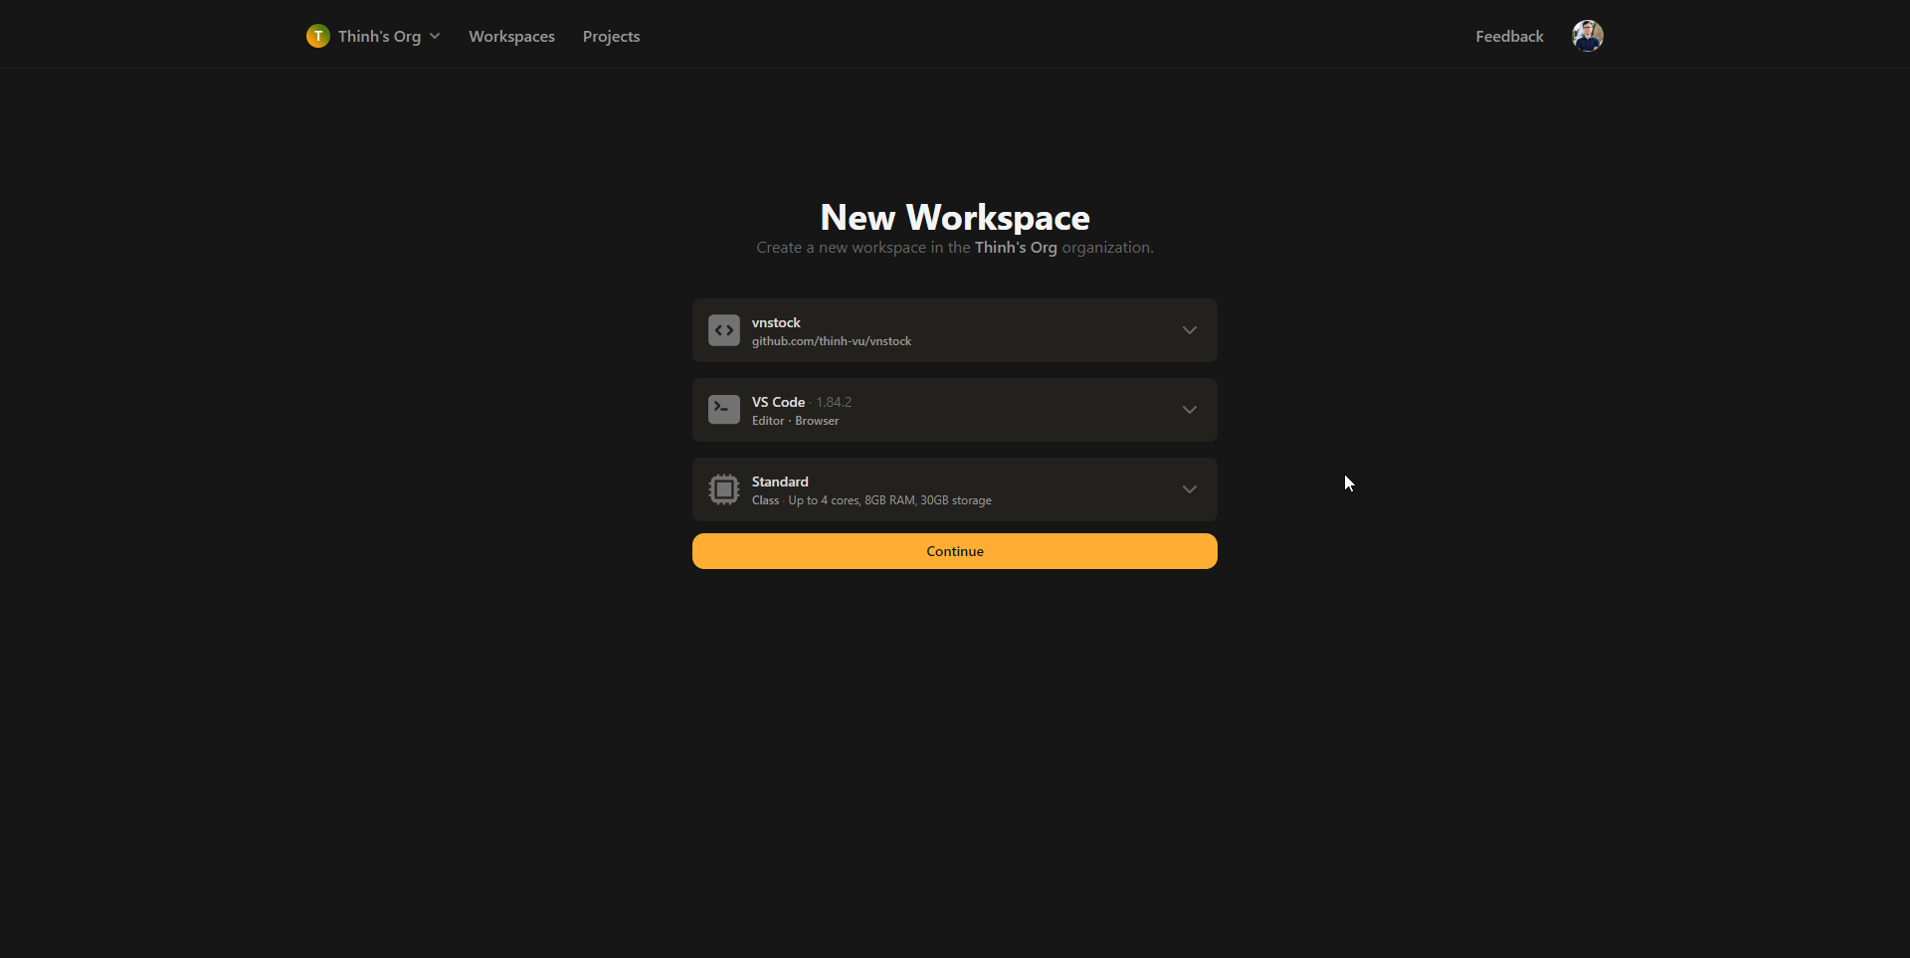This screenshot has width=1910, height=958.
Task: Select the Thinh's Org name in header
Action: click(379, 37)
